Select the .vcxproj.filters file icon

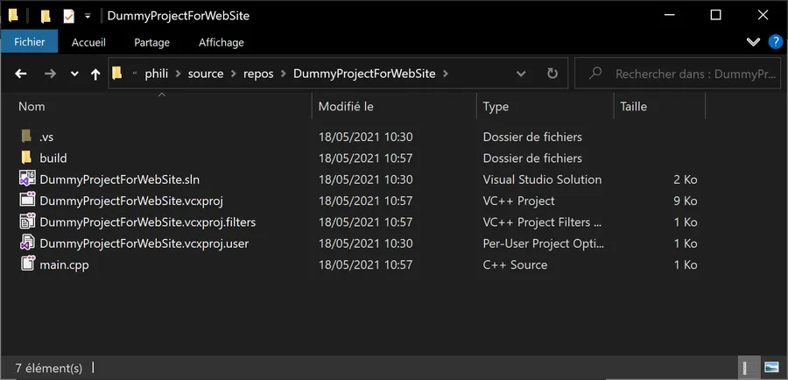click(x=27, y=222)
